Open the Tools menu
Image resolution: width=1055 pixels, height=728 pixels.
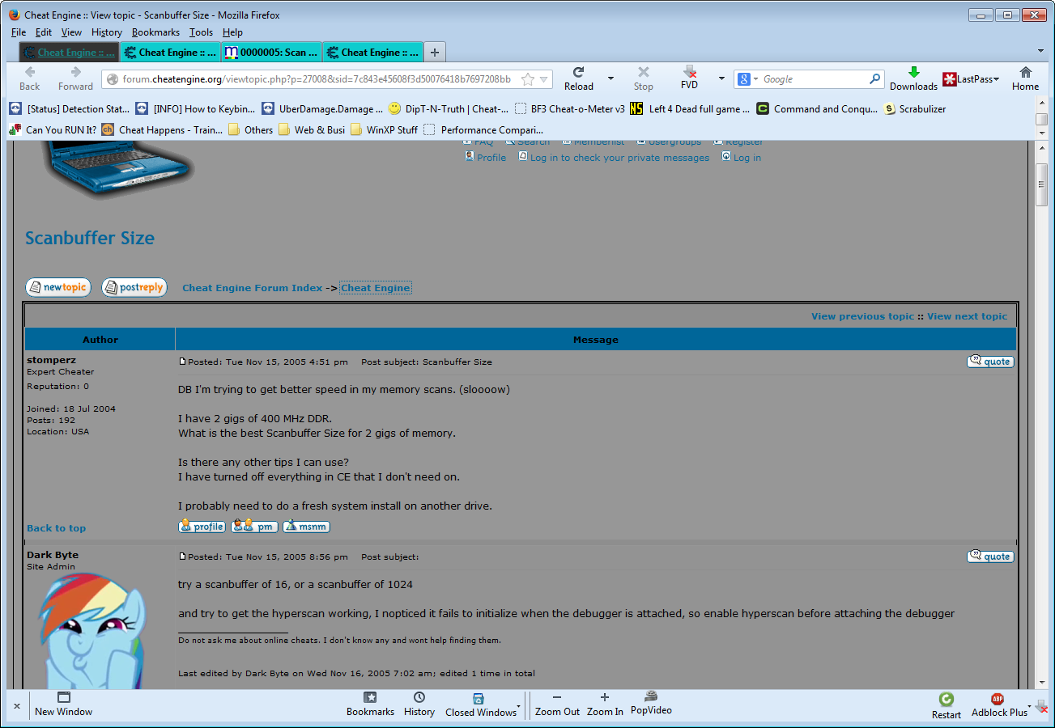coord(201,32)
